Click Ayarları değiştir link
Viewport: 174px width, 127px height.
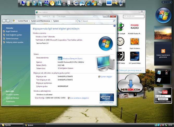click(x=106, y=77)
